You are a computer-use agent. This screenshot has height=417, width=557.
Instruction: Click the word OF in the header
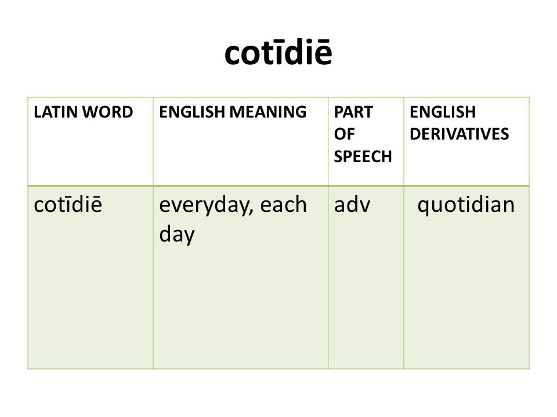[x=344, y=134]
